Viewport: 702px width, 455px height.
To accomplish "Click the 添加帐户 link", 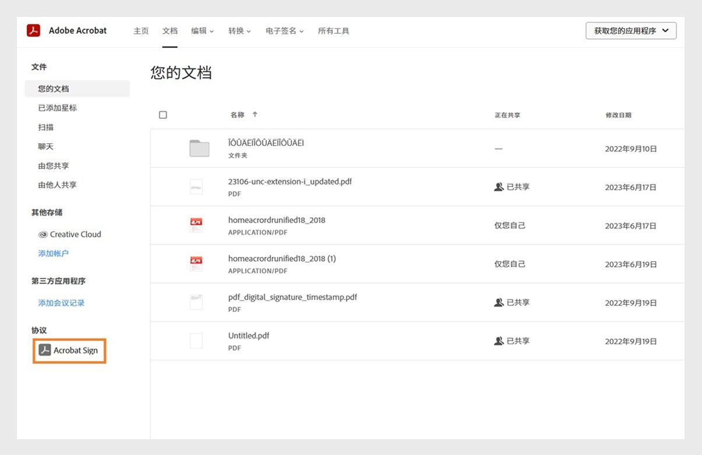I will [52, 253].
